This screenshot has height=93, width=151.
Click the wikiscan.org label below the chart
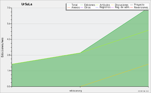75,91
